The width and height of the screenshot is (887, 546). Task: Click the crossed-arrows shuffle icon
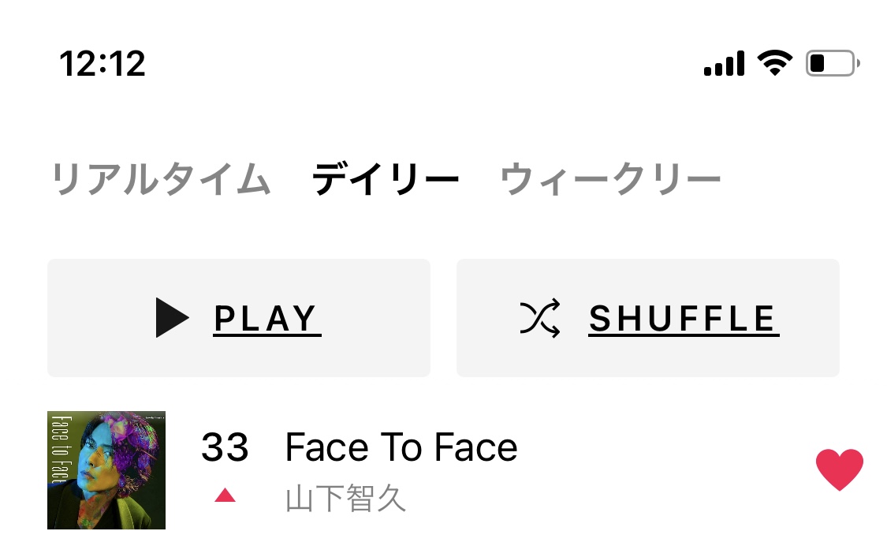(x=540, y=319)
